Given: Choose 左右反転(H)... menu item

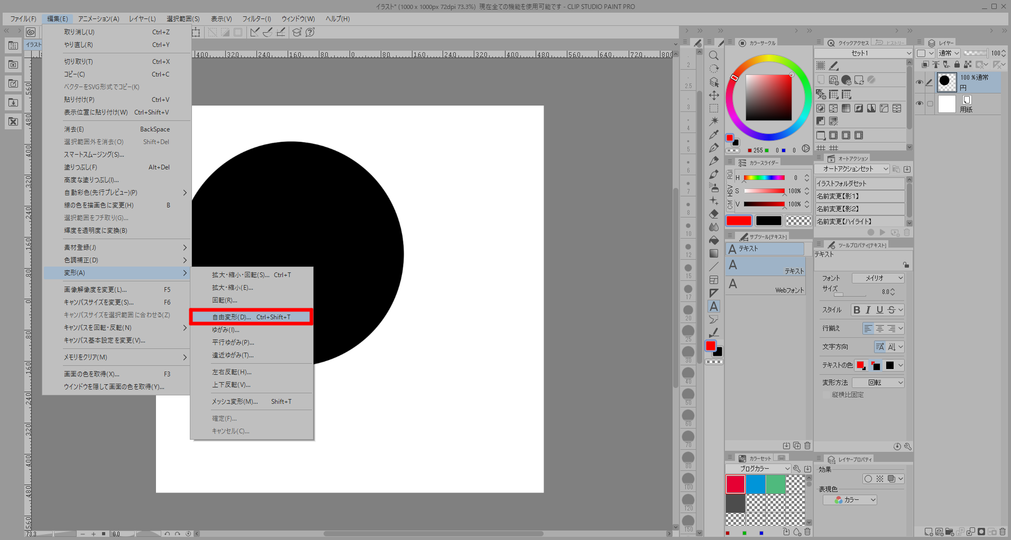Looking at the screenshot, I should tap(252, 372).
